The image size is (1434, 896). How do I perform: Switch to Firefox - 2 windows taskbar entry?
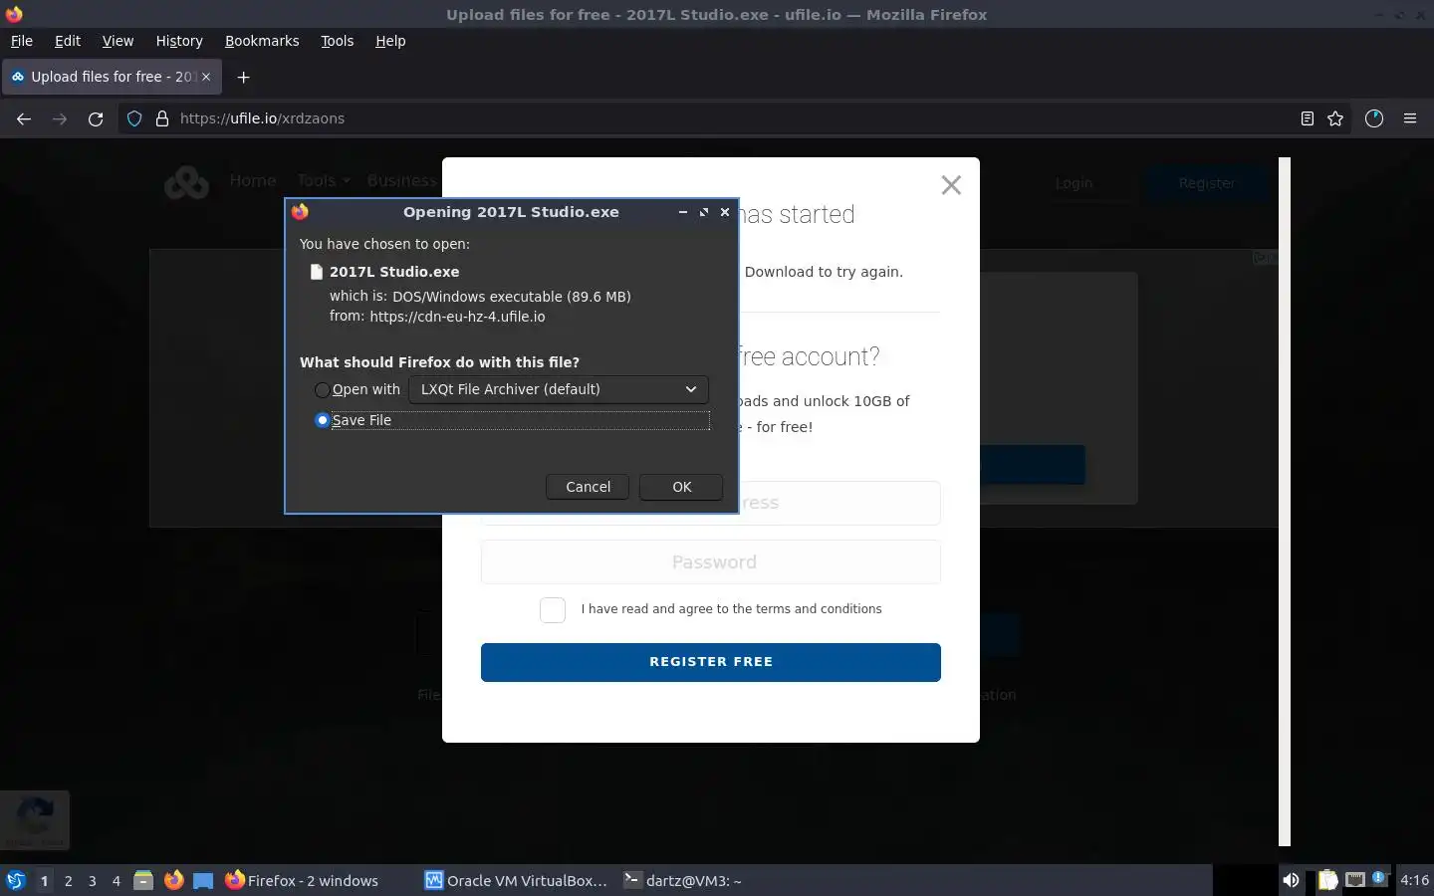click(303, 880)
